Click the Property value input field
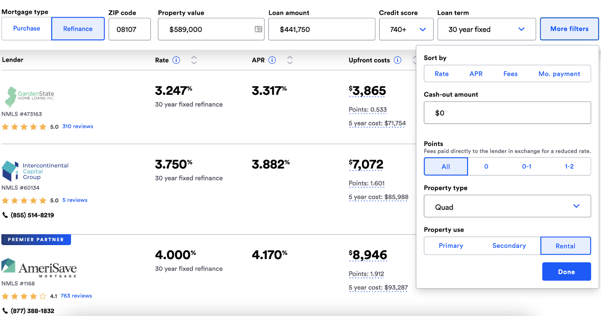601x316 pixels. [x=211, y=29]
